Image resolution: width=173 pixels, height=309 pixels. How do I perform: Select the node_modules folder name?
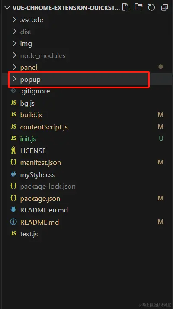[43, 55]
